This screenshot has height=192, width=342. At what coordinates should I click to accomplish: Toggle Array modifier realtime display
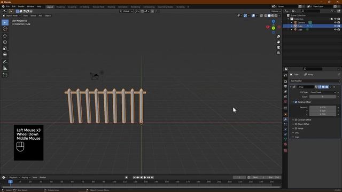point(323,87)
